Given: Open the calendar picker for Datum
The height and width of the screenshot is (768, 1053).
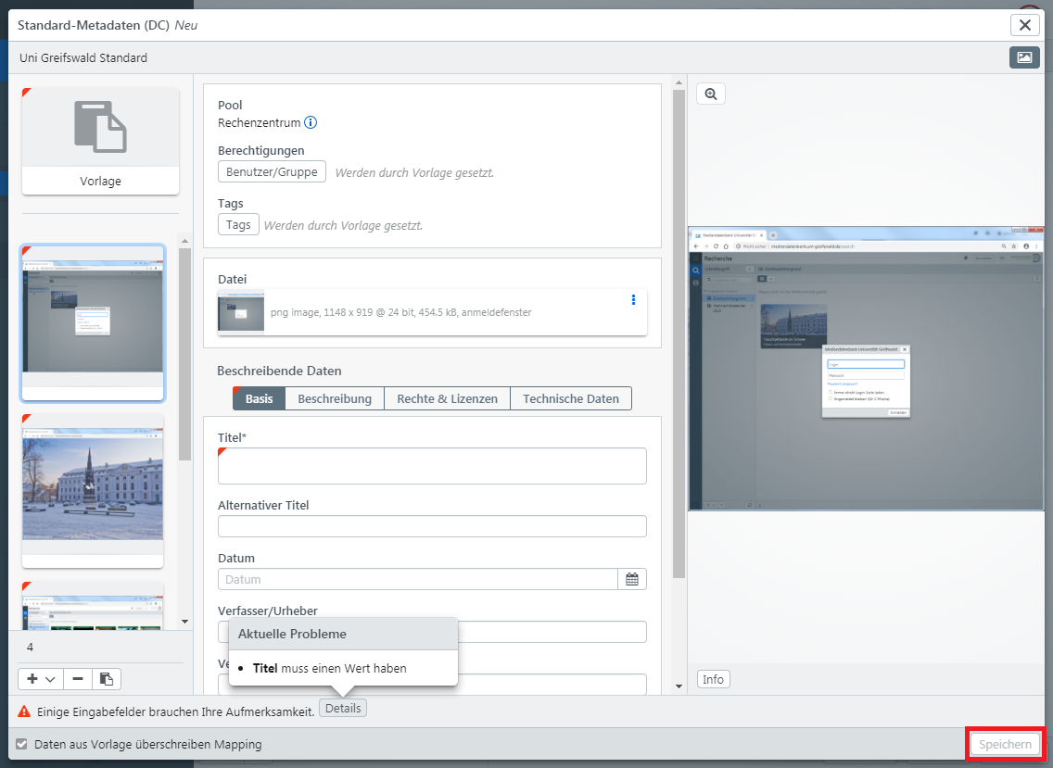Looking at the screenshot, I should [632, 579].
